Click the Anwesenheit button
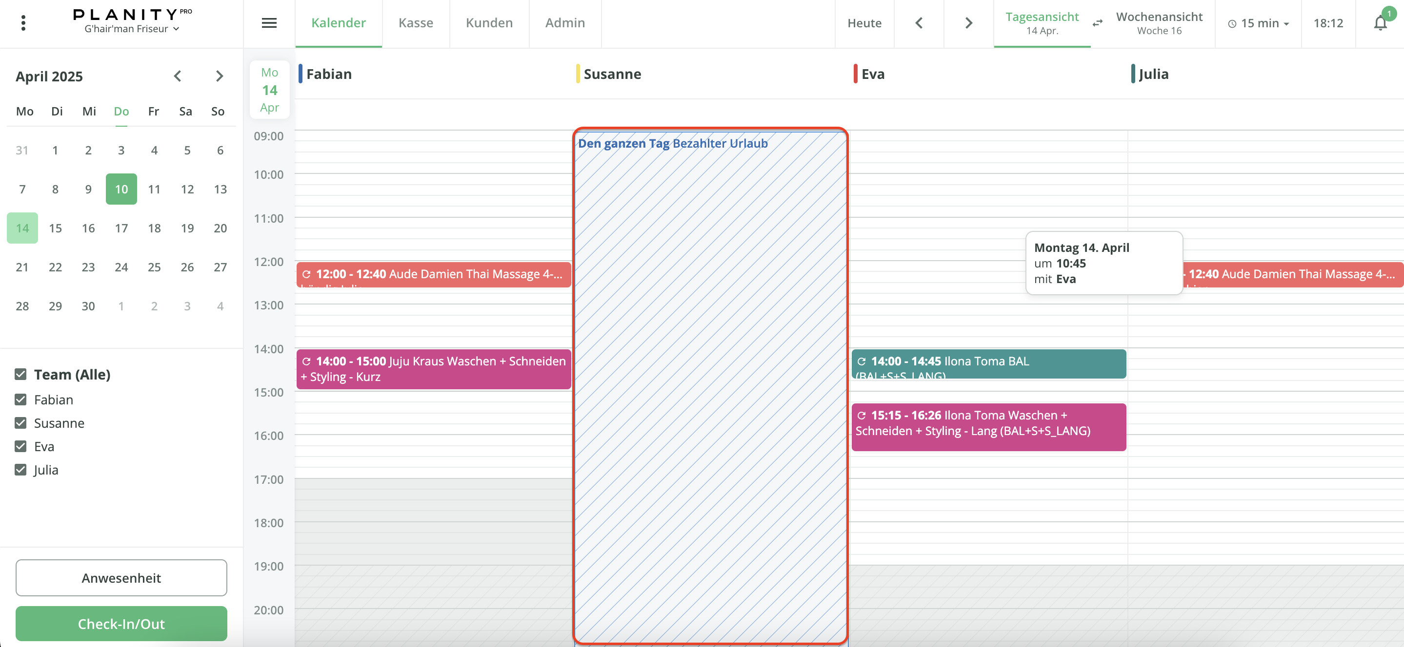The image size is (1404, 647). 121,578
